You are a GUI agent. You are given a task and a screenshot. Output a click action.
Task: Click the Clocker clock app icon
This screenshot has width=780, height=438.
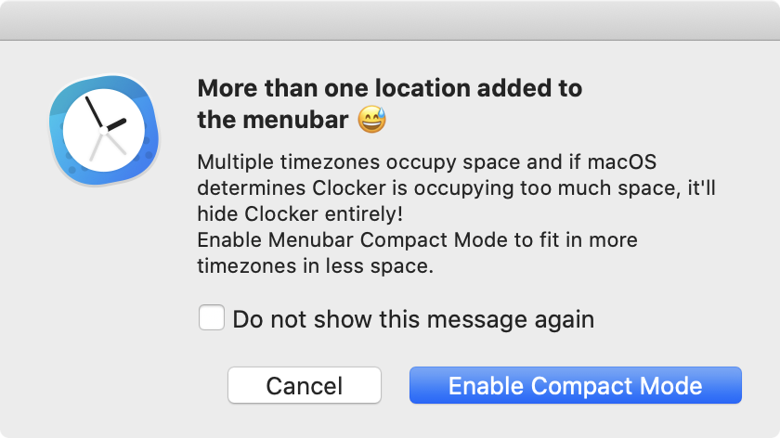pos(105,127)
